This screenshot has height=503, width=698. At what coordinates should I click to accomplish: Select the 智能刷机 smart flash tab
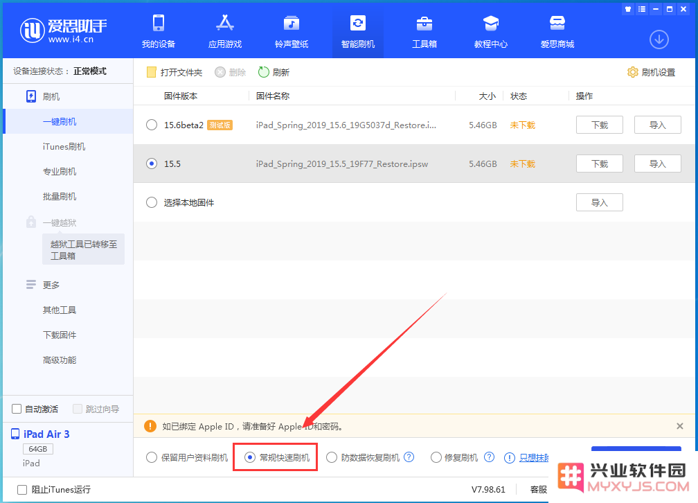point(358,31)
